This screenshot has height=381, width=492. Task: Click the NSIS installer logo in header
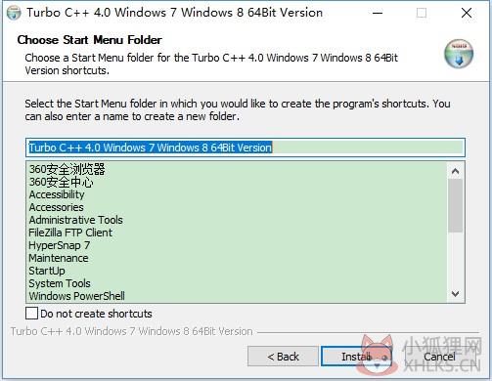point(459,54)
